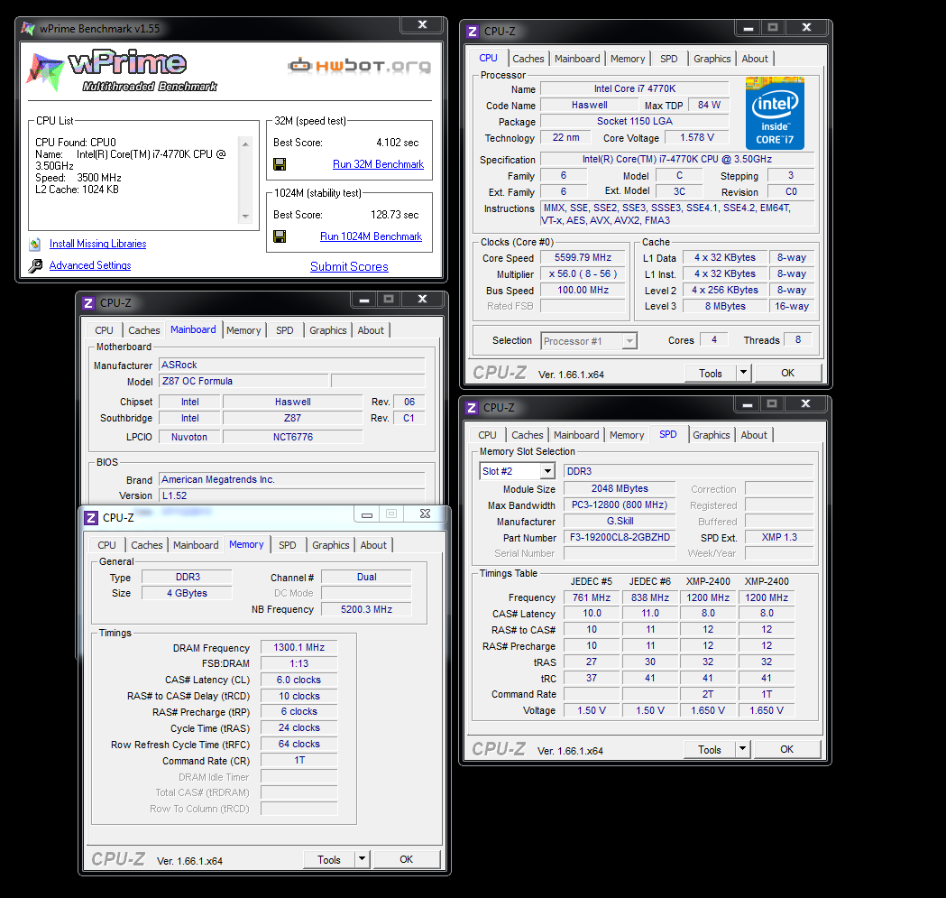946x898 pixels.
Task: Click the Intel Core i7 inside badge
Action: point(775,113)
